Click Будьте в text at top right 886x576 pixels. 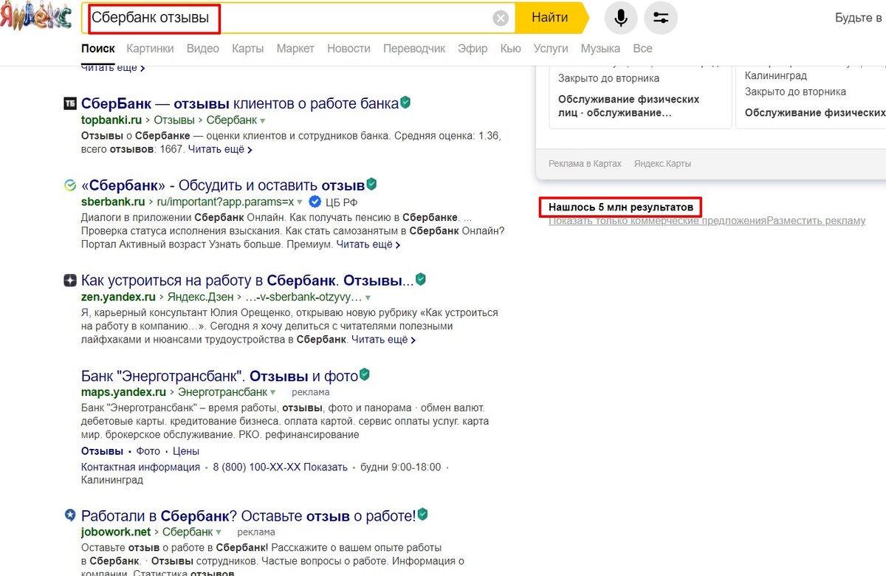859,18
